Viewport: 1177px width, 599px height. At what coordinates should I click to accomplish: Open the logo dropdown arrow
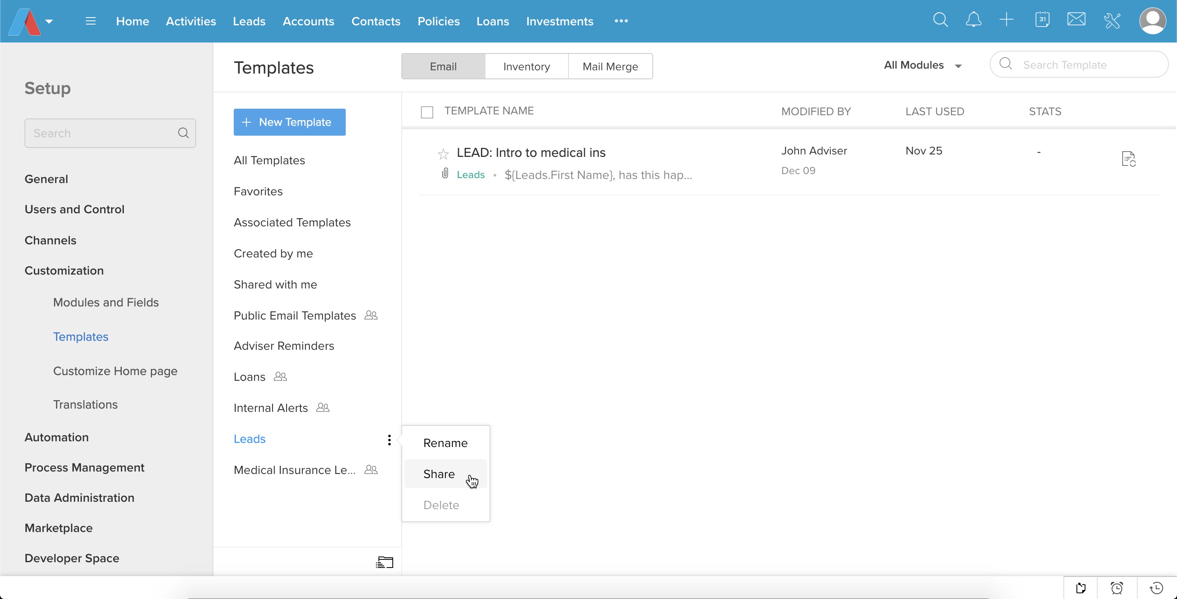49,21
